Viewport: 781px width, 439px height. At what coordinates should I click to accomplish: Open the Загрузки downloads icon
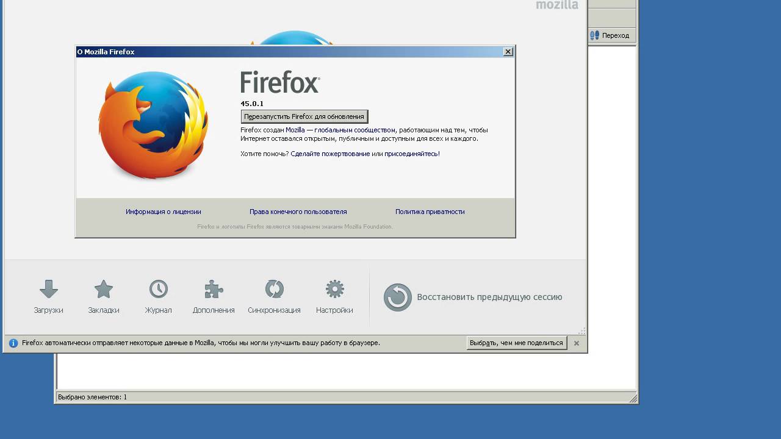[x=49, y=289]
